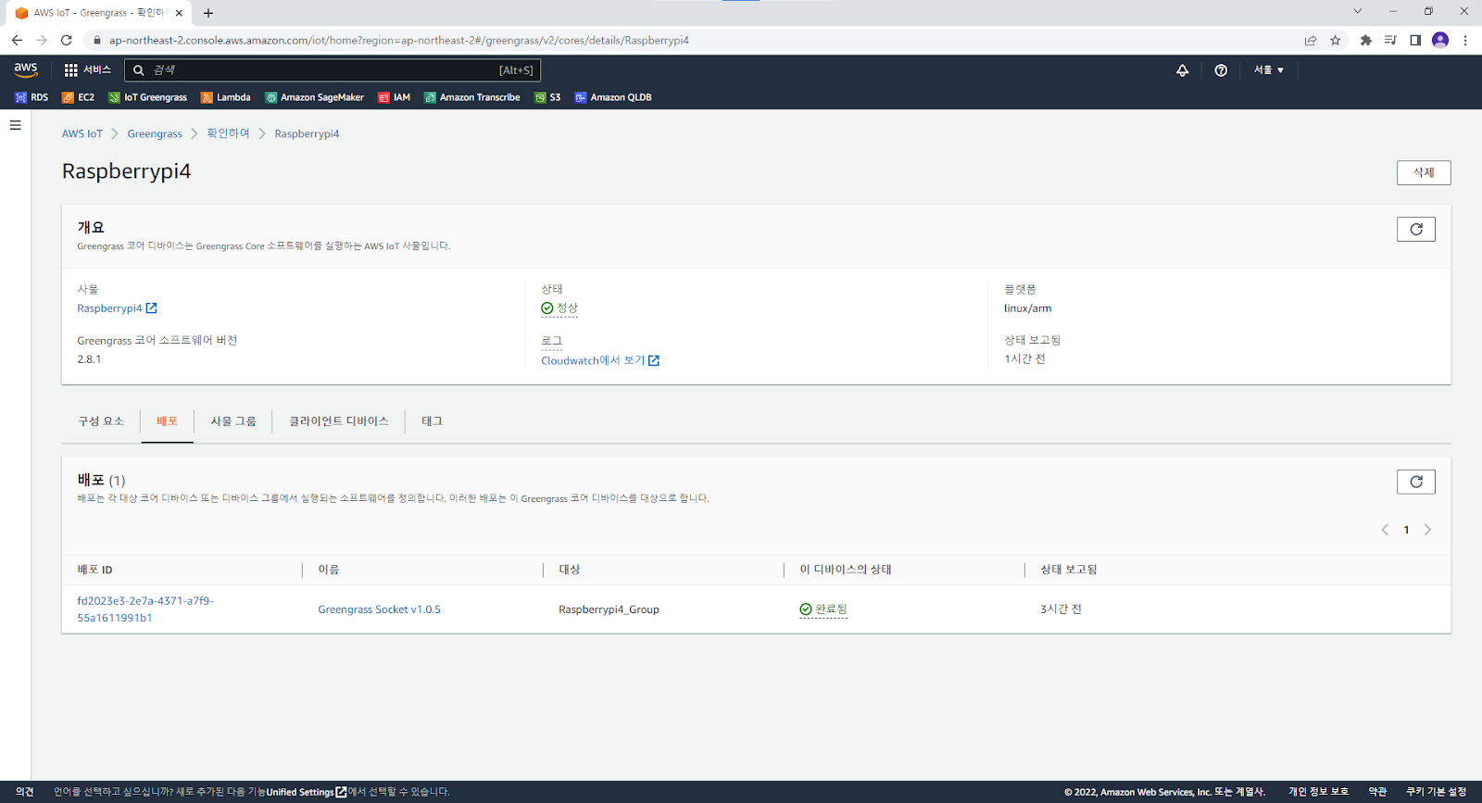
Task: Refresh the 개요 overview panel
Action: coord(1416,230)
